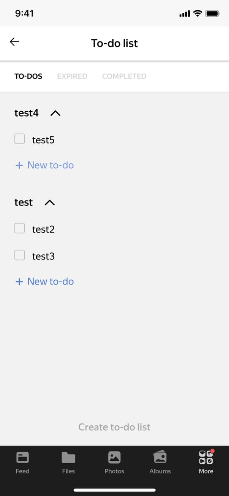Tap the test4 list title

click(27, 113)
